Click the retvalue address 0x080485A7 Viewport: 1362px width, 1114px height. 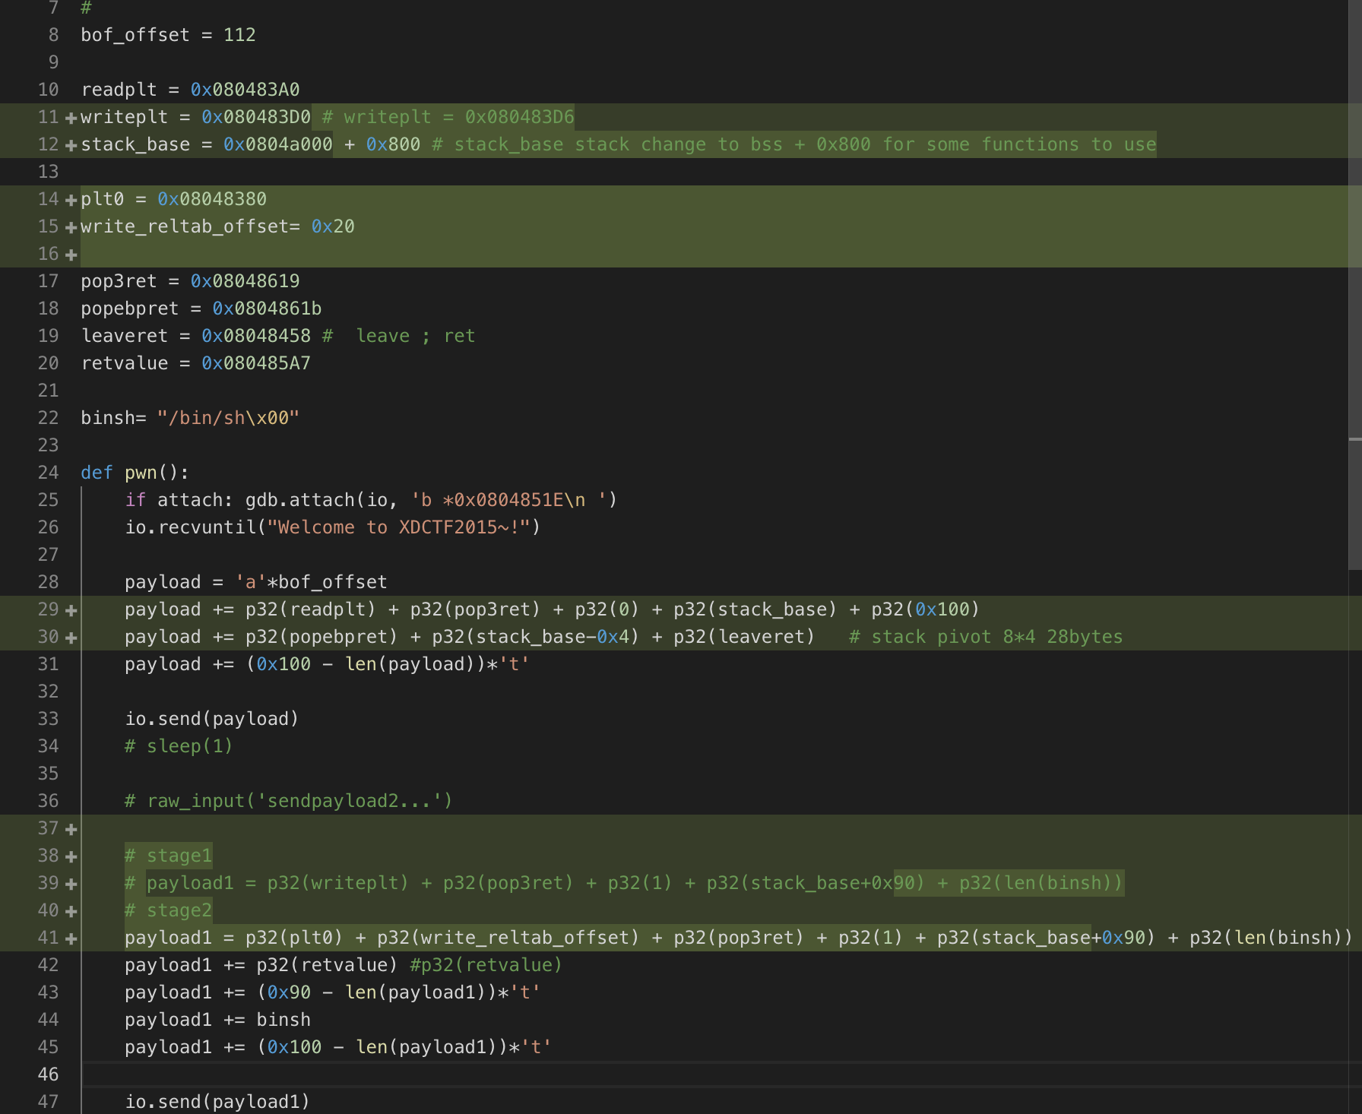pos(256,363)
